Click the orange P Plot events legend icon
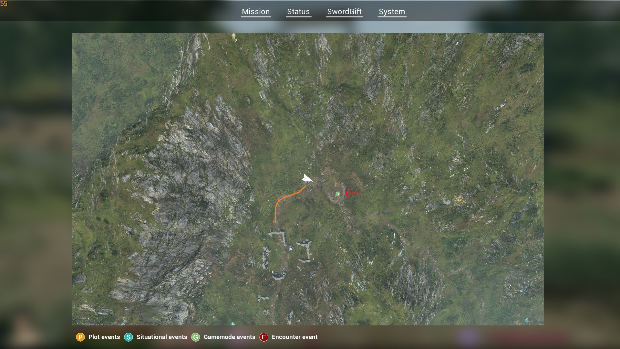The height and width of the screenshot is (349, 620). 80,337
